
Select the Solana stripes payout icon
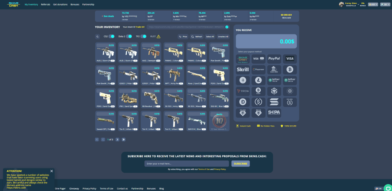[274, 102]
